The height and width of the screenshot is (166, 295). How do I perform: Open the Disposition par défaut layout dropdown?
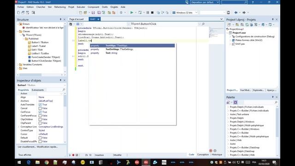click(x=218, y=2)
